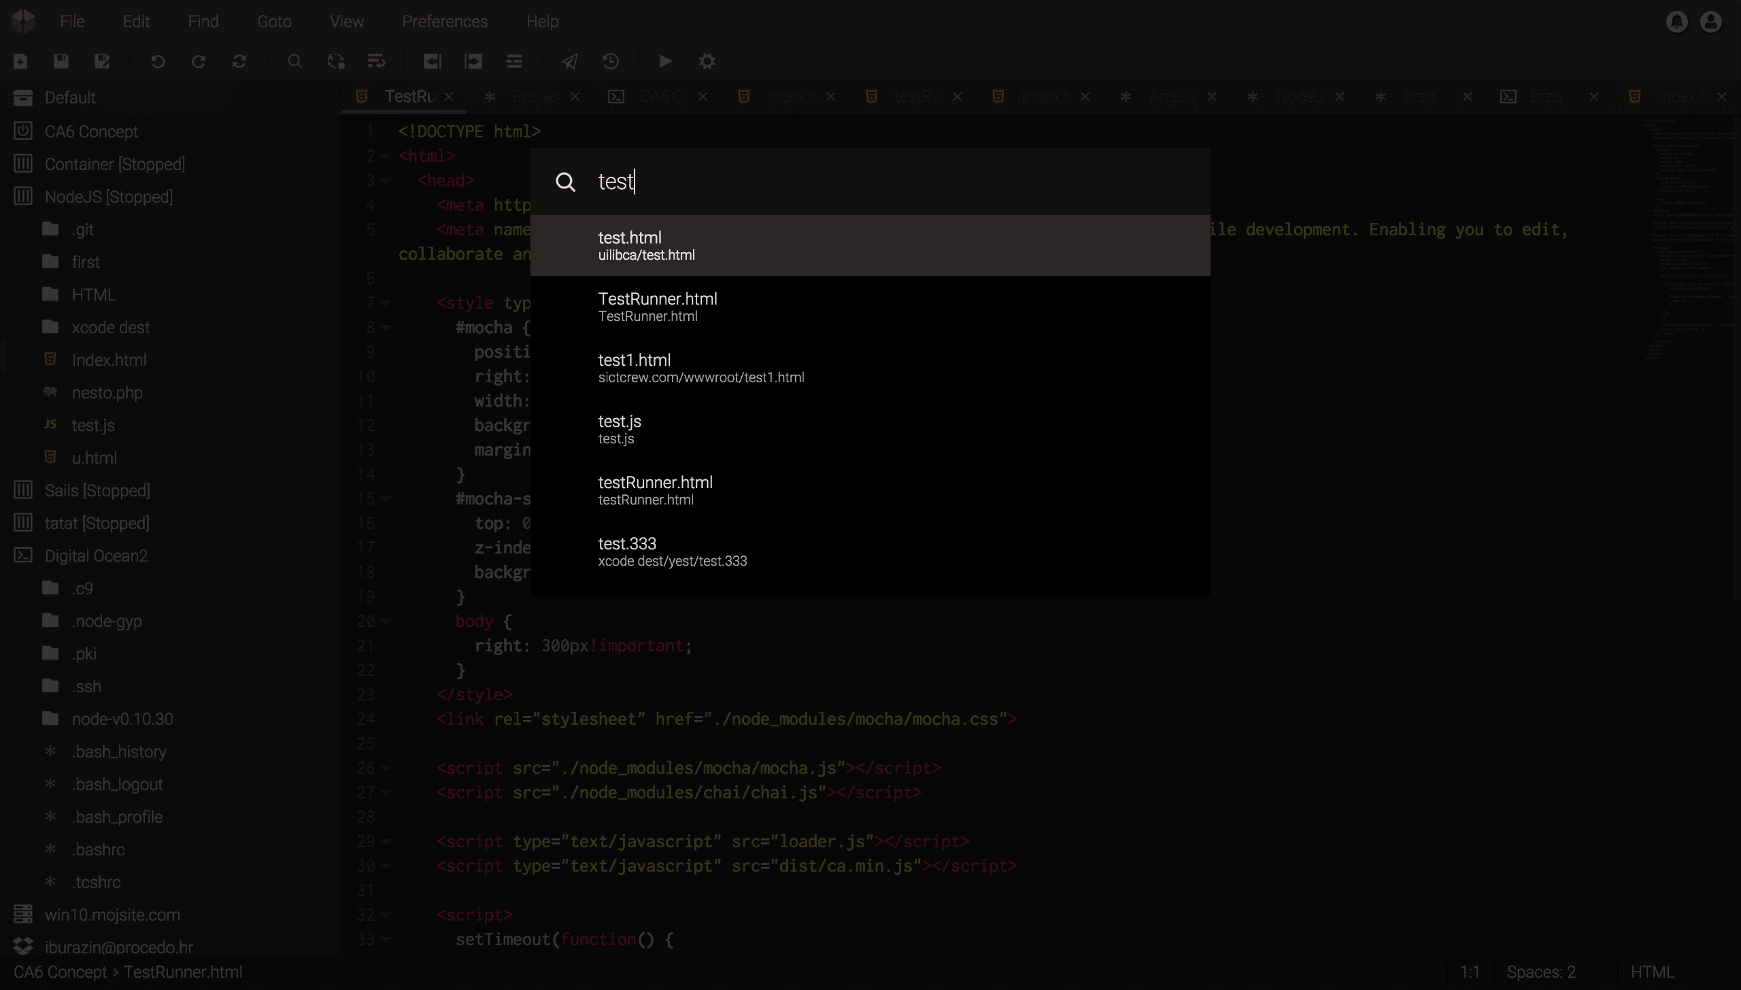This screenshot has height=990, width=1741.
Task: Open the file history clock icon
Action: pos(611,61)
